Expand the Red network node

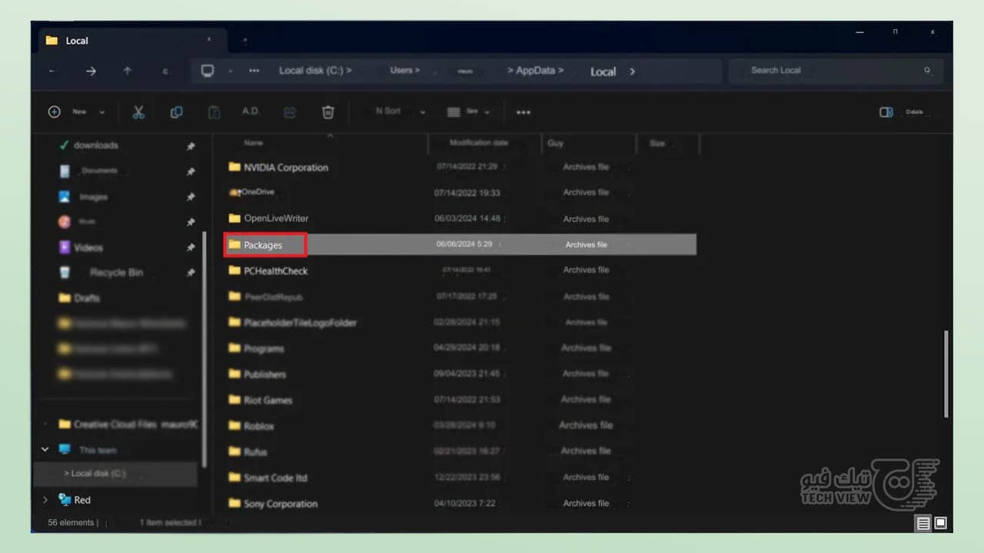[x=45, y=500]
